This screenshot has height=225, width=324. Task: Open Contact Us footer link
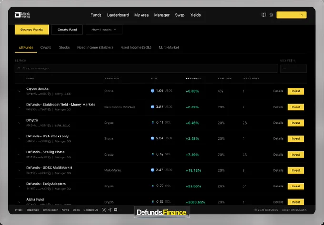point(91,210)
